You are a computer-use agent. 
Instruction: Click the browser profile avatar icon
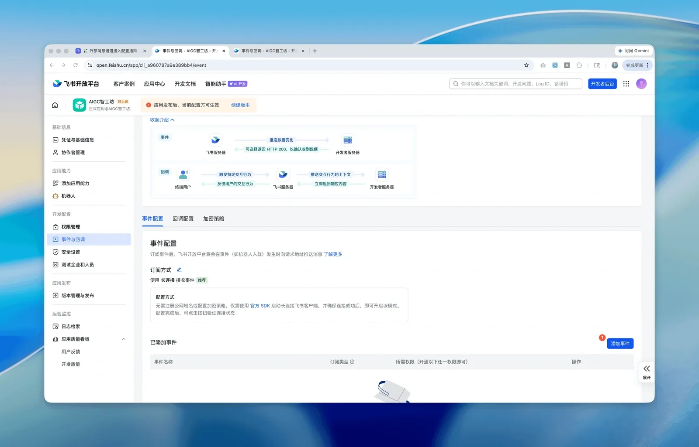[615, 65]
